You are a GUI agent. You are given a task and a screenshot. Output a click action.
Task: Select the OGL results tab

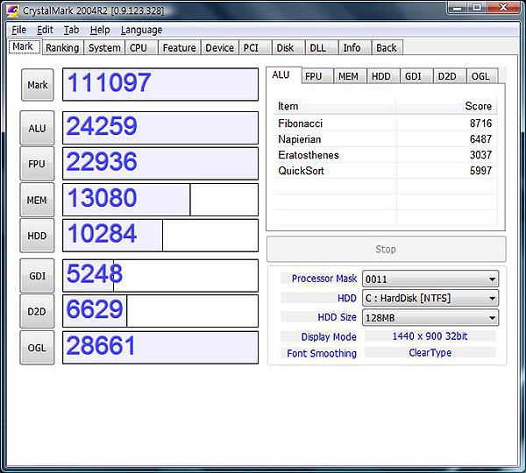(x=482, y=76)
